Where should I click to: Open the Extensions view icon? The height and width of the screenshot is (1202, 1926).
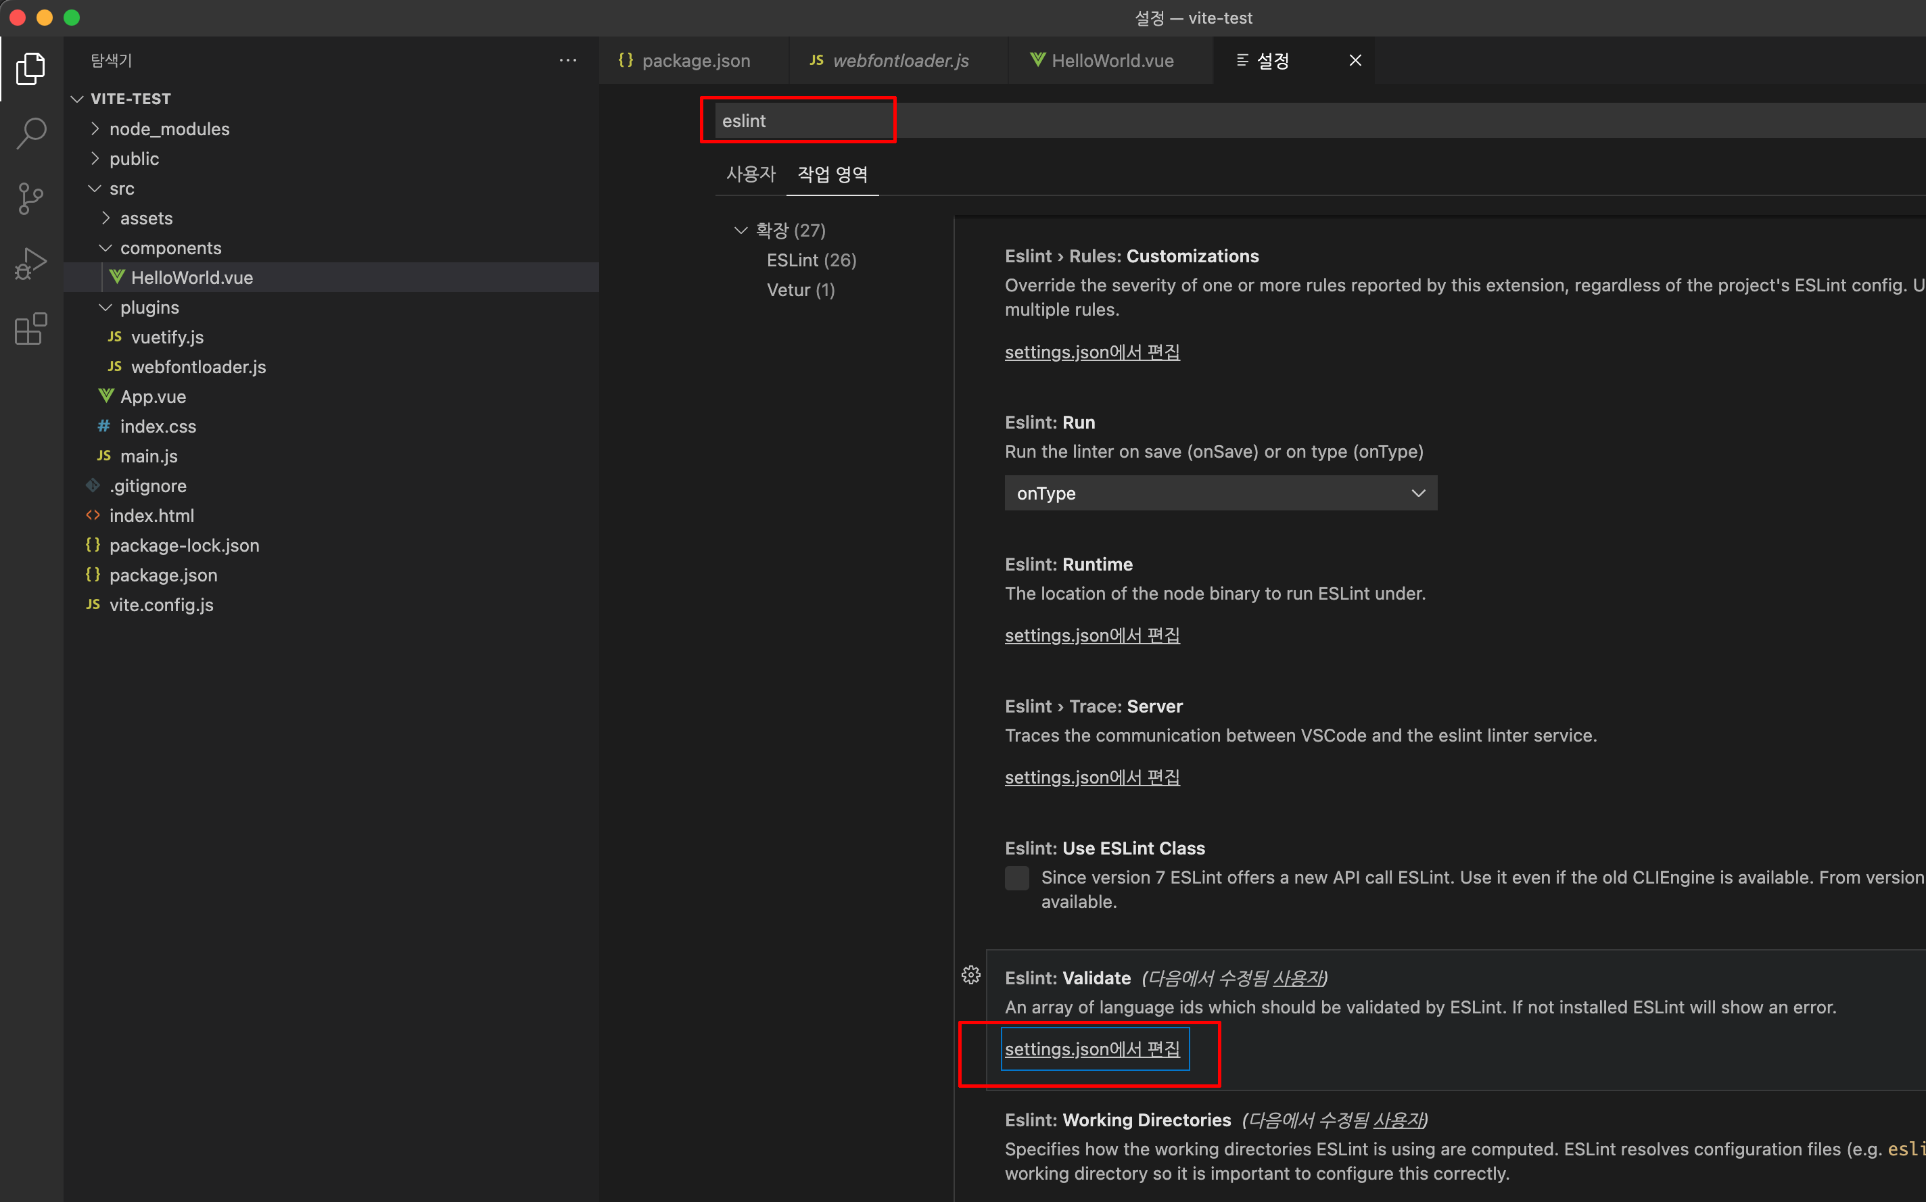[x=30, y=329]
